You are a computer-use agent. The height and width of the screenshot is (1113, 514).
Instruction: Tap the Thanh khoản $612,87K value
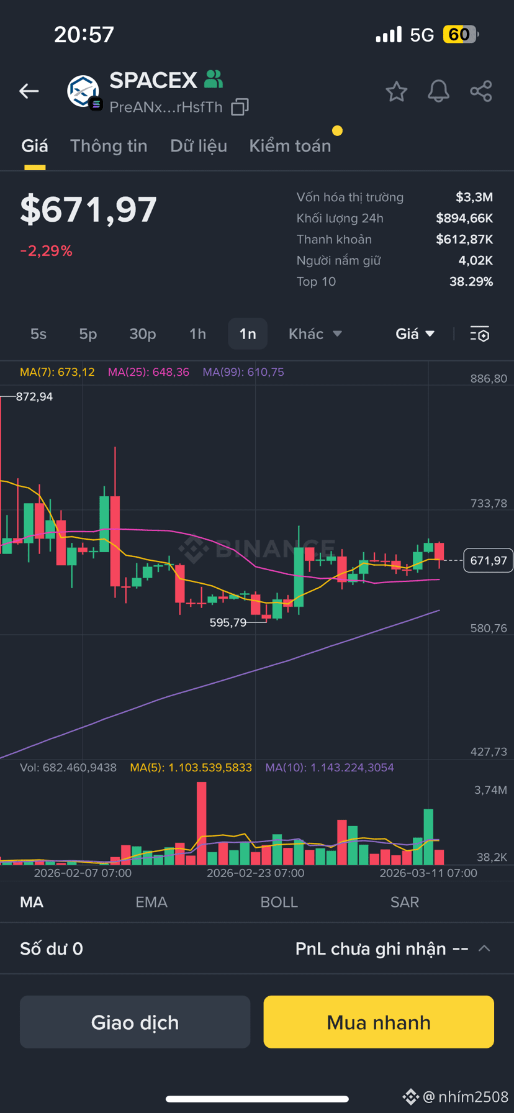tap(464, 239)
